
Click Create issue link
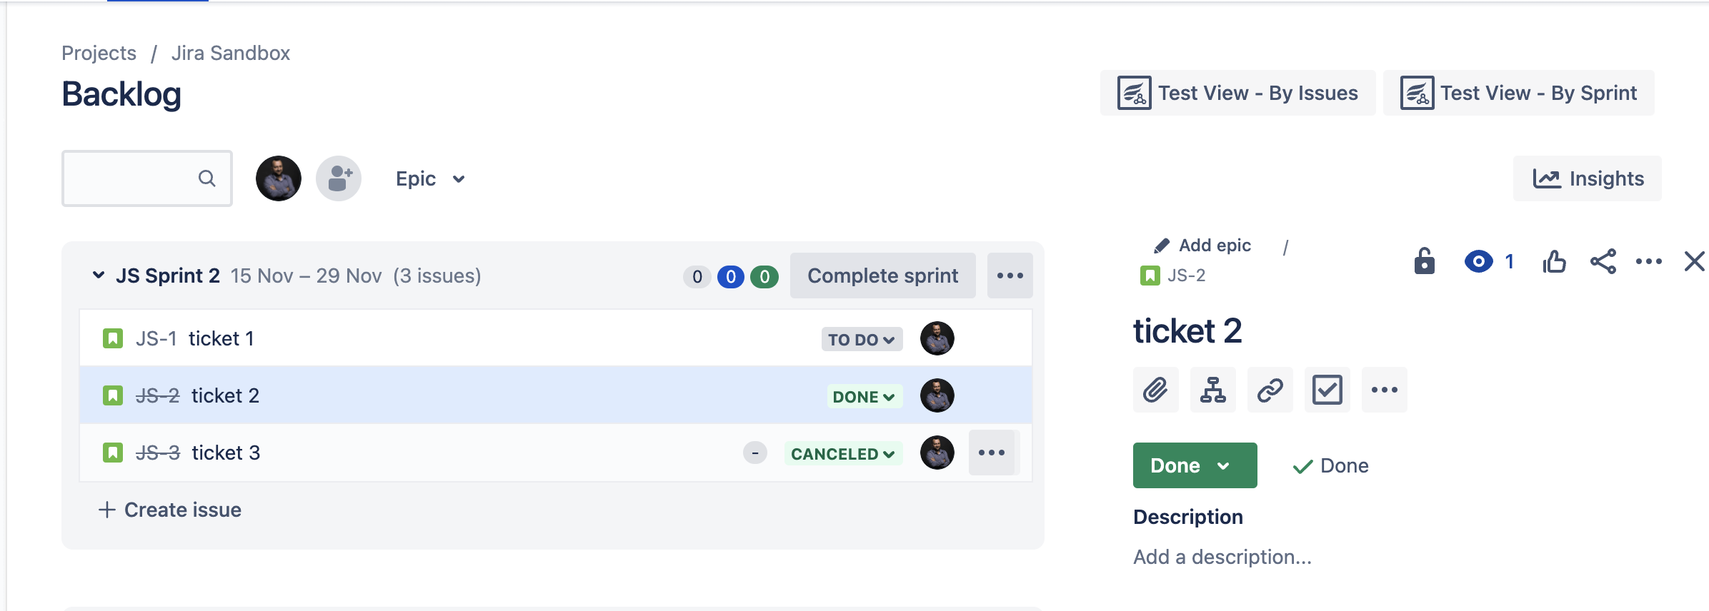click(x=170, y=510)
